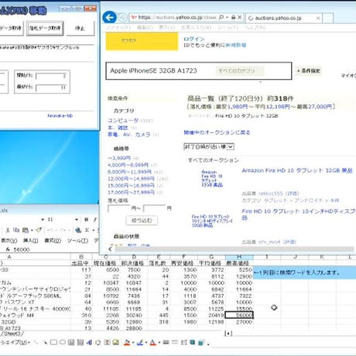Open AutoSum dropdown arrow

pos(94,230)
